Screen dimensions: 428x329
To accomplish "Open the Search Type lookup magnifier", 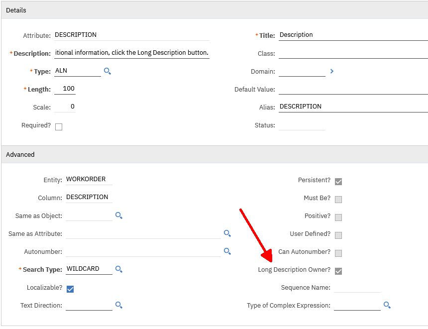I will [x=118, y=269].
